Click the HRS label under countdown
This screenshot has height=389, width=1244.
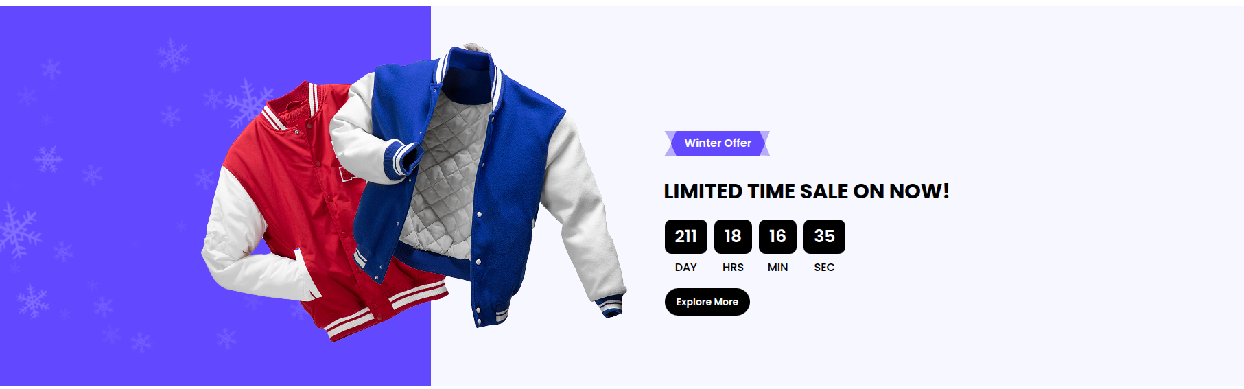[733, 268]
